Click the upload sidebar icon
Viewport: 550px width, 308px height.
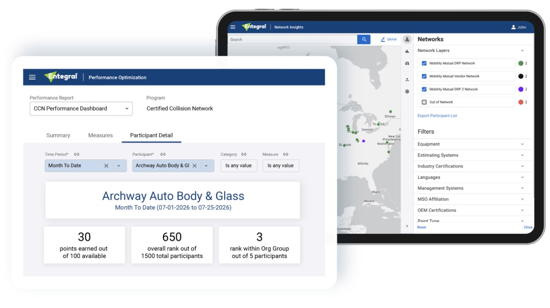[x=407, y=79]
